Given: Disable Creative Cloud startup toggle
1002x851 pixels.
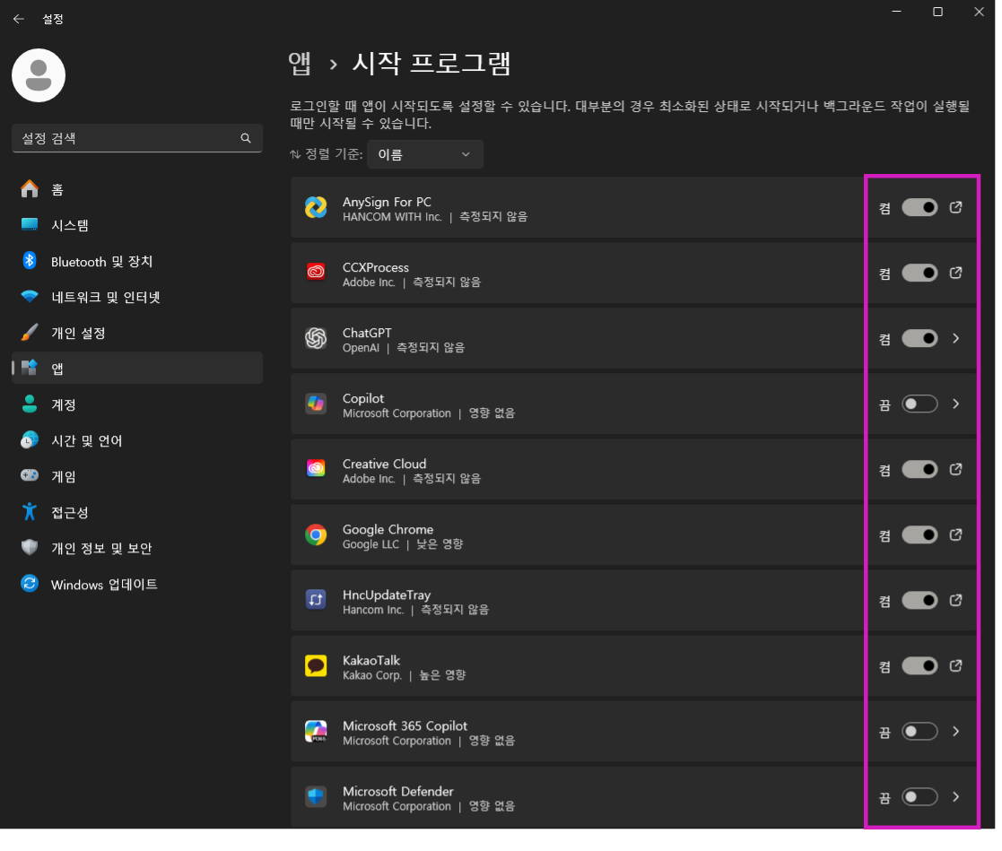Looking at the screenshot, I should [x=919, y=470].
